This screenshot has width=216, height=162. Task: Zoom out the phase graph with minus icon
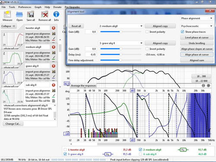click(203, 86)
